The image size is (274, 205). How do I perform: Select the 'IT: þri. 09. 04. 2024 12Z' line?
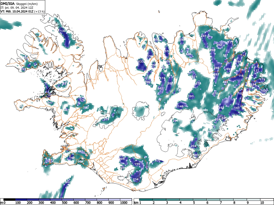(17, 8)
